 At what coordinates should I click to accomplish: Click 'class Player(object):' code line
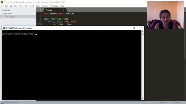[x=56, y=19]
